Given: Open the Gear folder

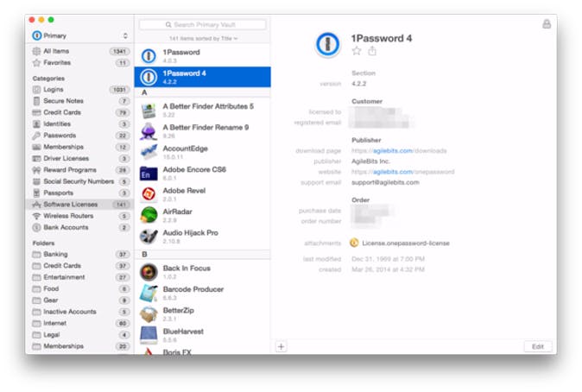Looking at the screenshot, I should [x=79, y=300].
